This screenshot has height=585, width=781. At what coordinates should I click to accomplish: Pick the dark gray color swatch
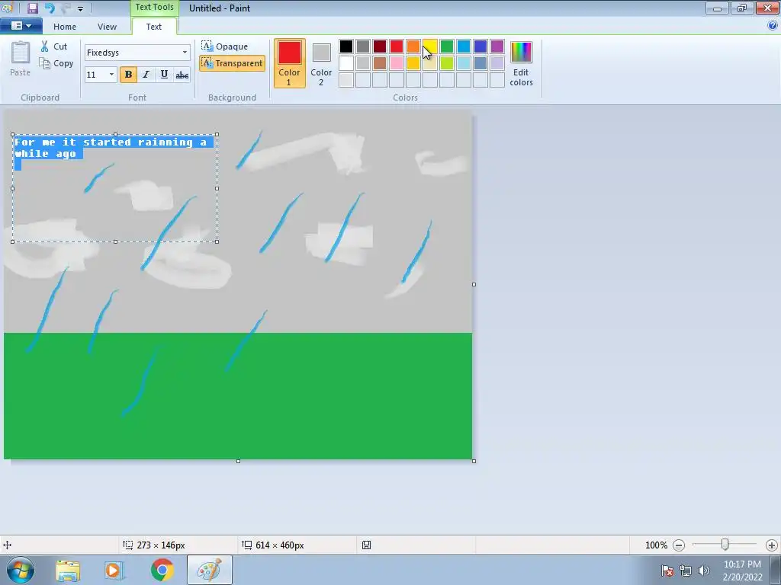tap(363, 46)
